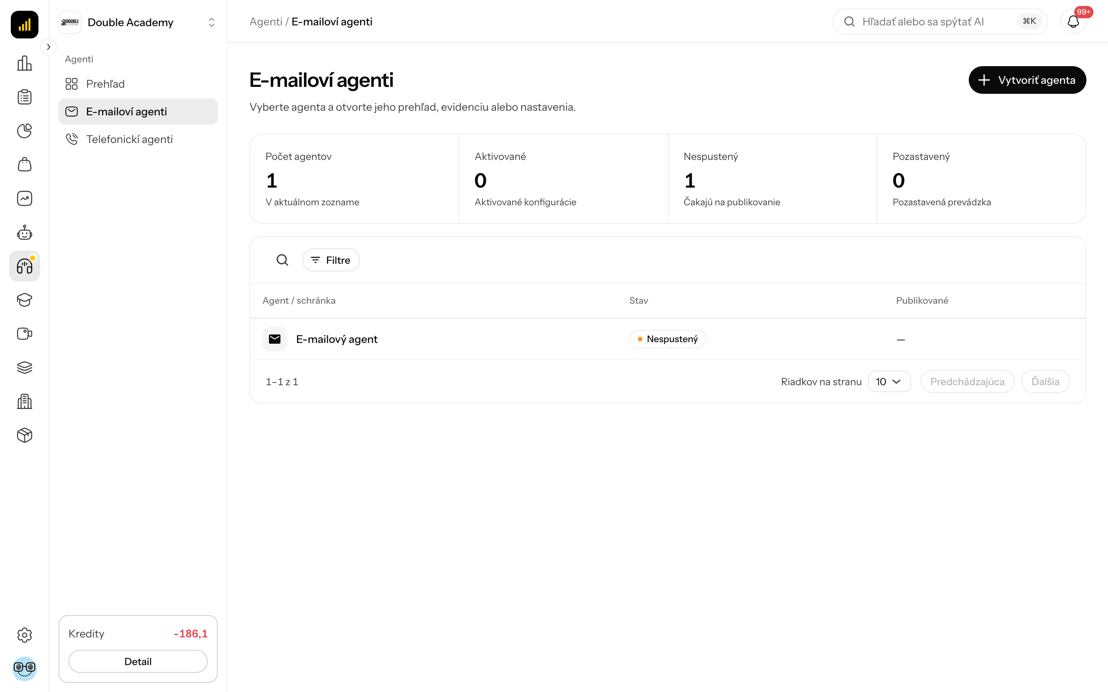Open the shopping bag sidebar icon
The image size is (1108, 692).
[24, 165]
